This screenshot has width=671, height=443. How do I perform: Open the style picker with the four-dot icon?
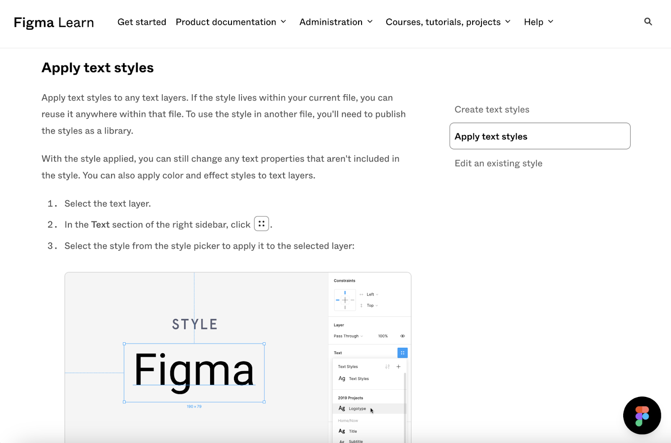point(403,353)
